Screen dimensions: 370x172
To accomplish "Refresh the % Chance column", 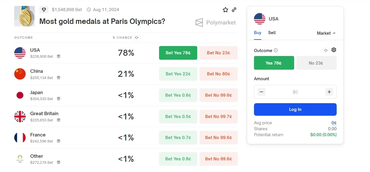I will (x=137, y=38).
